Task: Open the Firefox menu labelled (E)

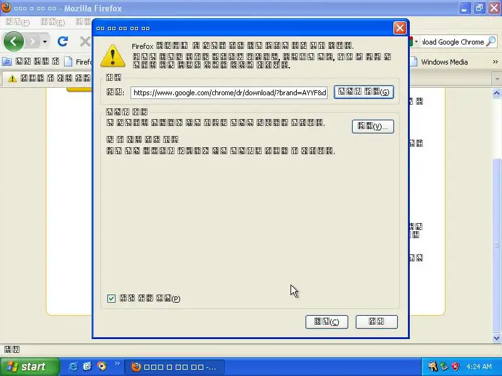Action: click(x=53, y=23)
